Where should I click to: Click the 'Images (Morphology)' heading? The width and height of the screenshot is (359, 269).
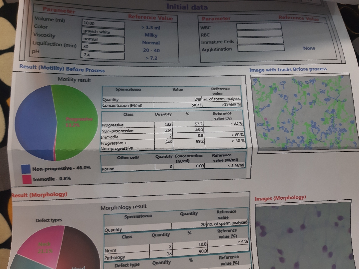click(280, 198)
